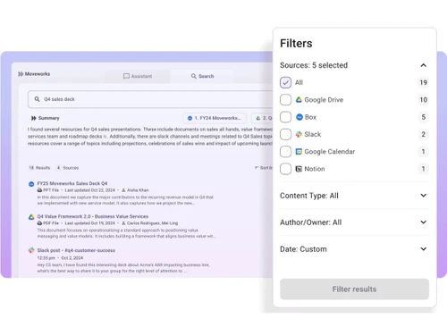Open the Sort by control
Viewport: 447px width, 335px height.
click(264, 168)
